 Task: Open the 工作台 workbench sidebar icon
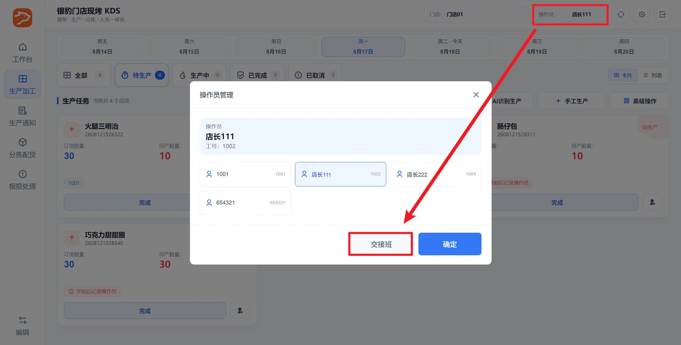(x=22, y=52)
